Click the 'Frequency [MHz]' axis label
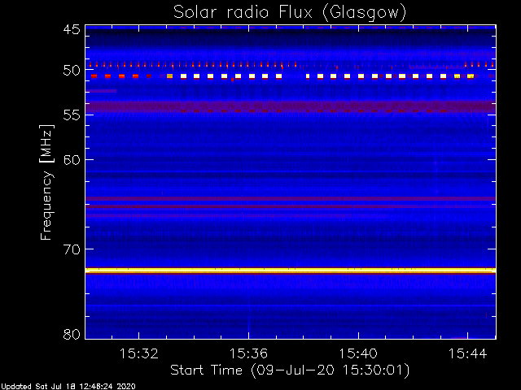Viewport: 521px width, 390px height. click(46, 182)
